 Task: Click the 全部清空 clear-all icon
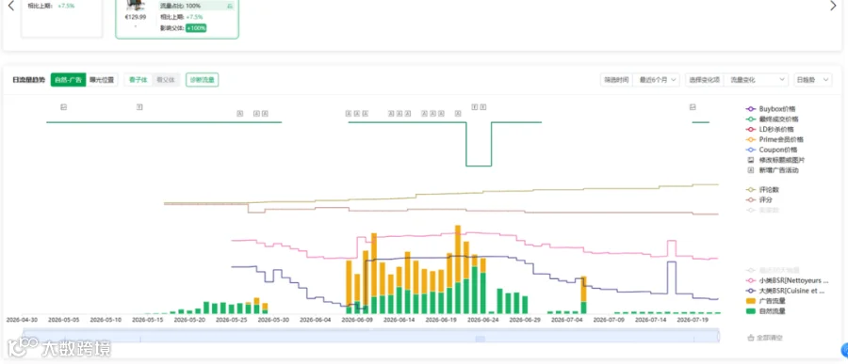pos(750,338)
